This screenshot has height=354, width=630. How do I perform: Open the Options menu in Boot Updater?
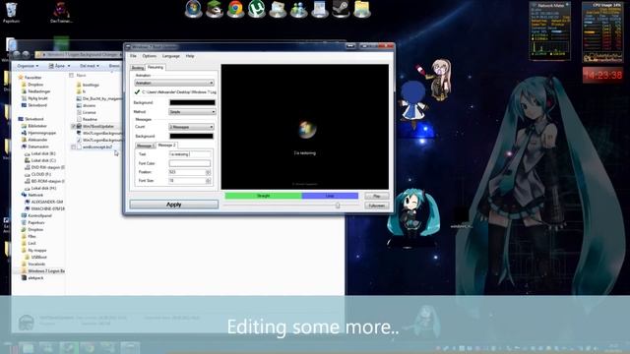149,56
